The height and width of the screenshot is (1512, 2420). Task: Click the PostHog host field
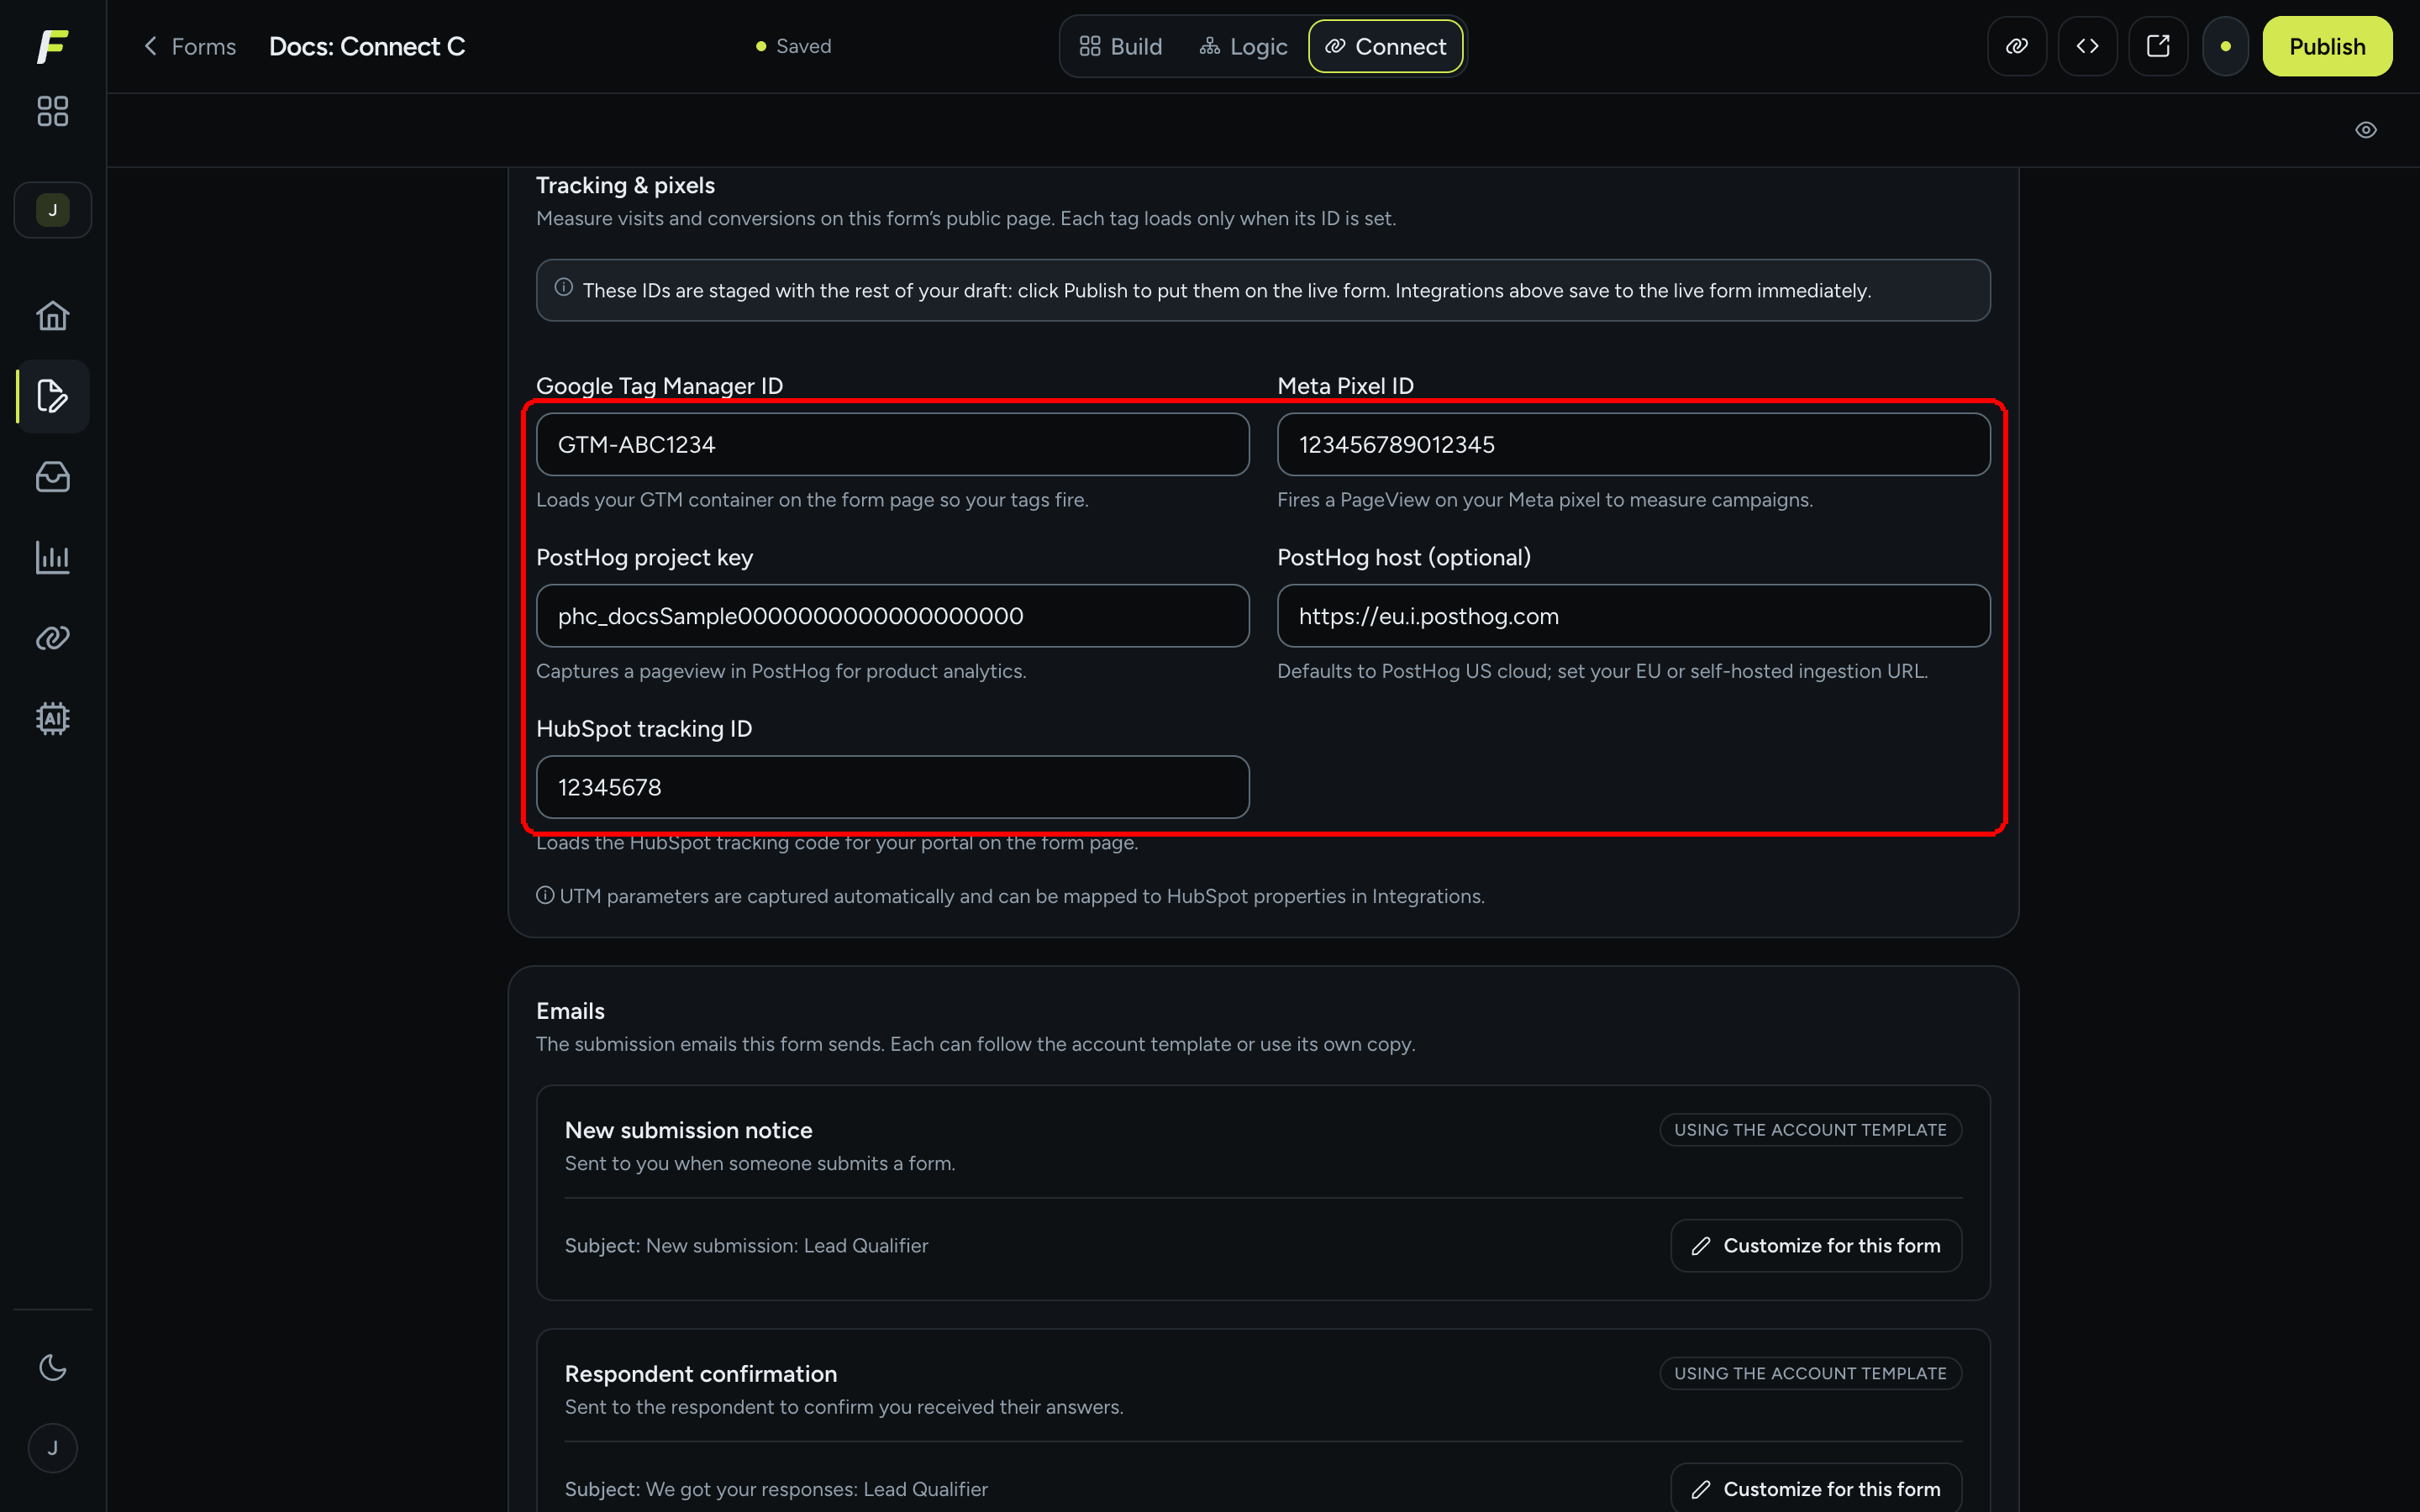pyautogui.click(x=1633, y=616)
